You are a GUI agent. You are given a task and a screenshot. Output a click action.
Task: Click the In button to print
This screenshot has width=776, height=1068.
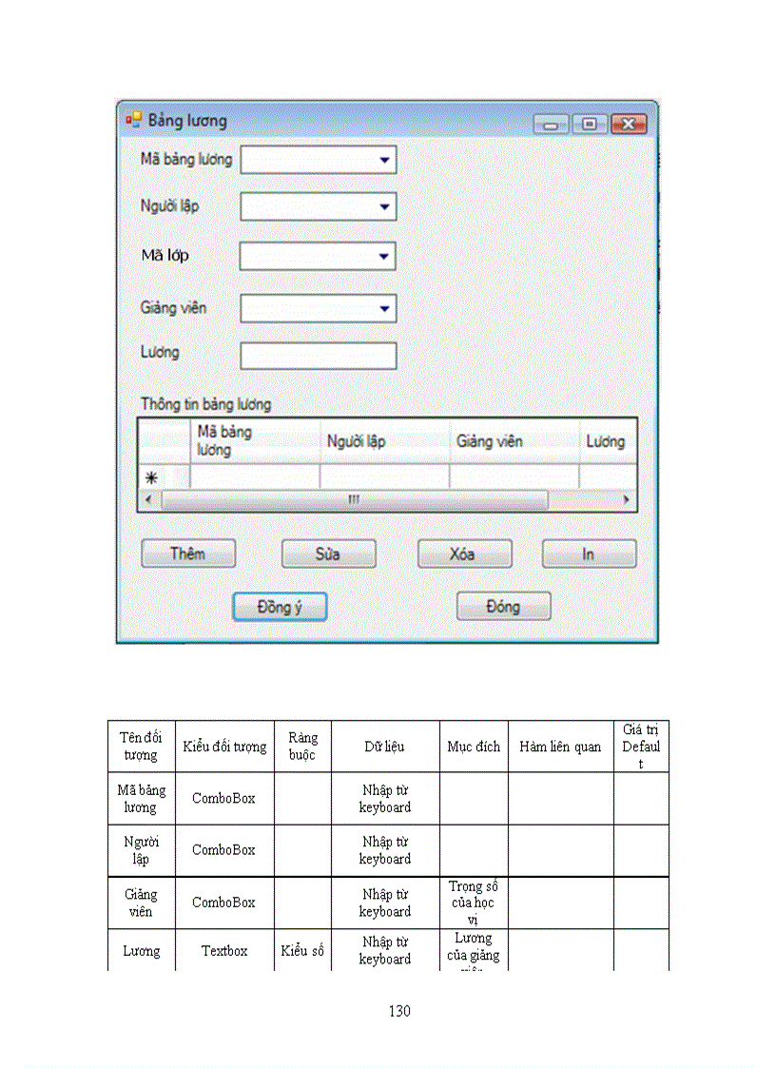click(x=588, y=553)
